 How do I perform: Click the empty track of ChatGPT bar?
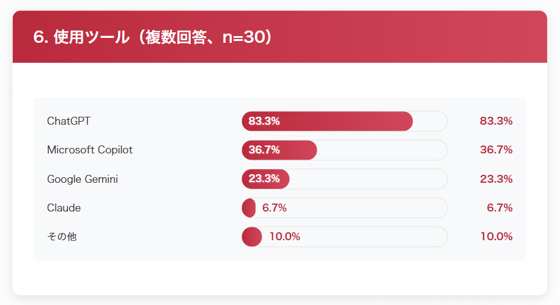point(430,121)
